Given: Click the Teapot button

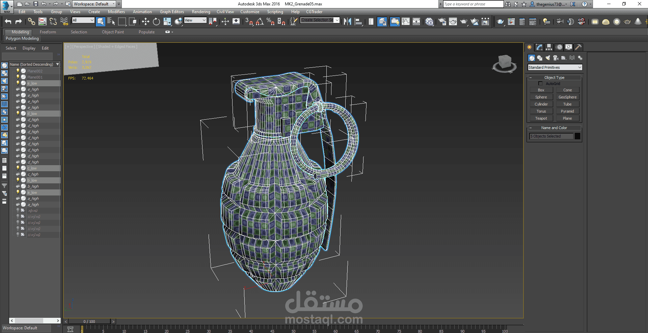Looking at the screenshot, I should pos(541,118).
